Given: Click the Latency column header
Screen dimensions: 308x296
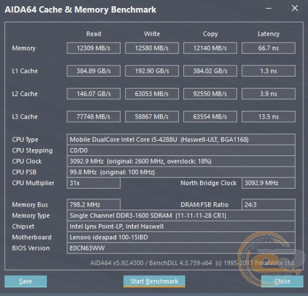Looking at the screenshot, I should [x=268, y=34].
